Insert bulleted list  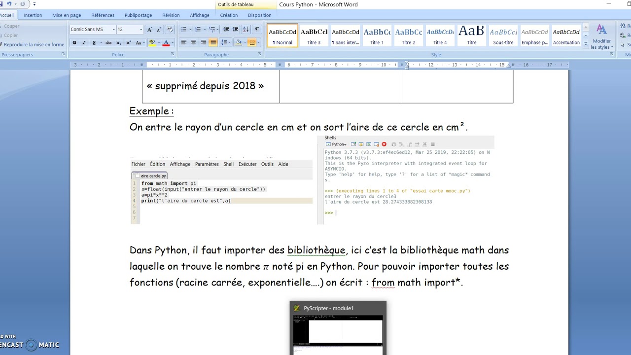point(184,30)
